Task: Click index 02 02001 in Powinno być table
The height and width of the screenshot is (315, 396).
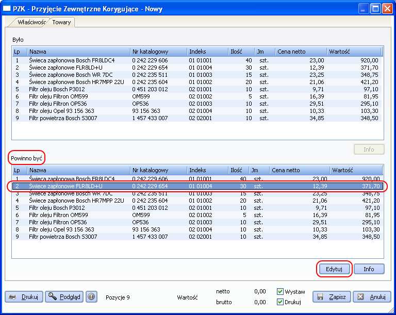Action: (200, 237)
